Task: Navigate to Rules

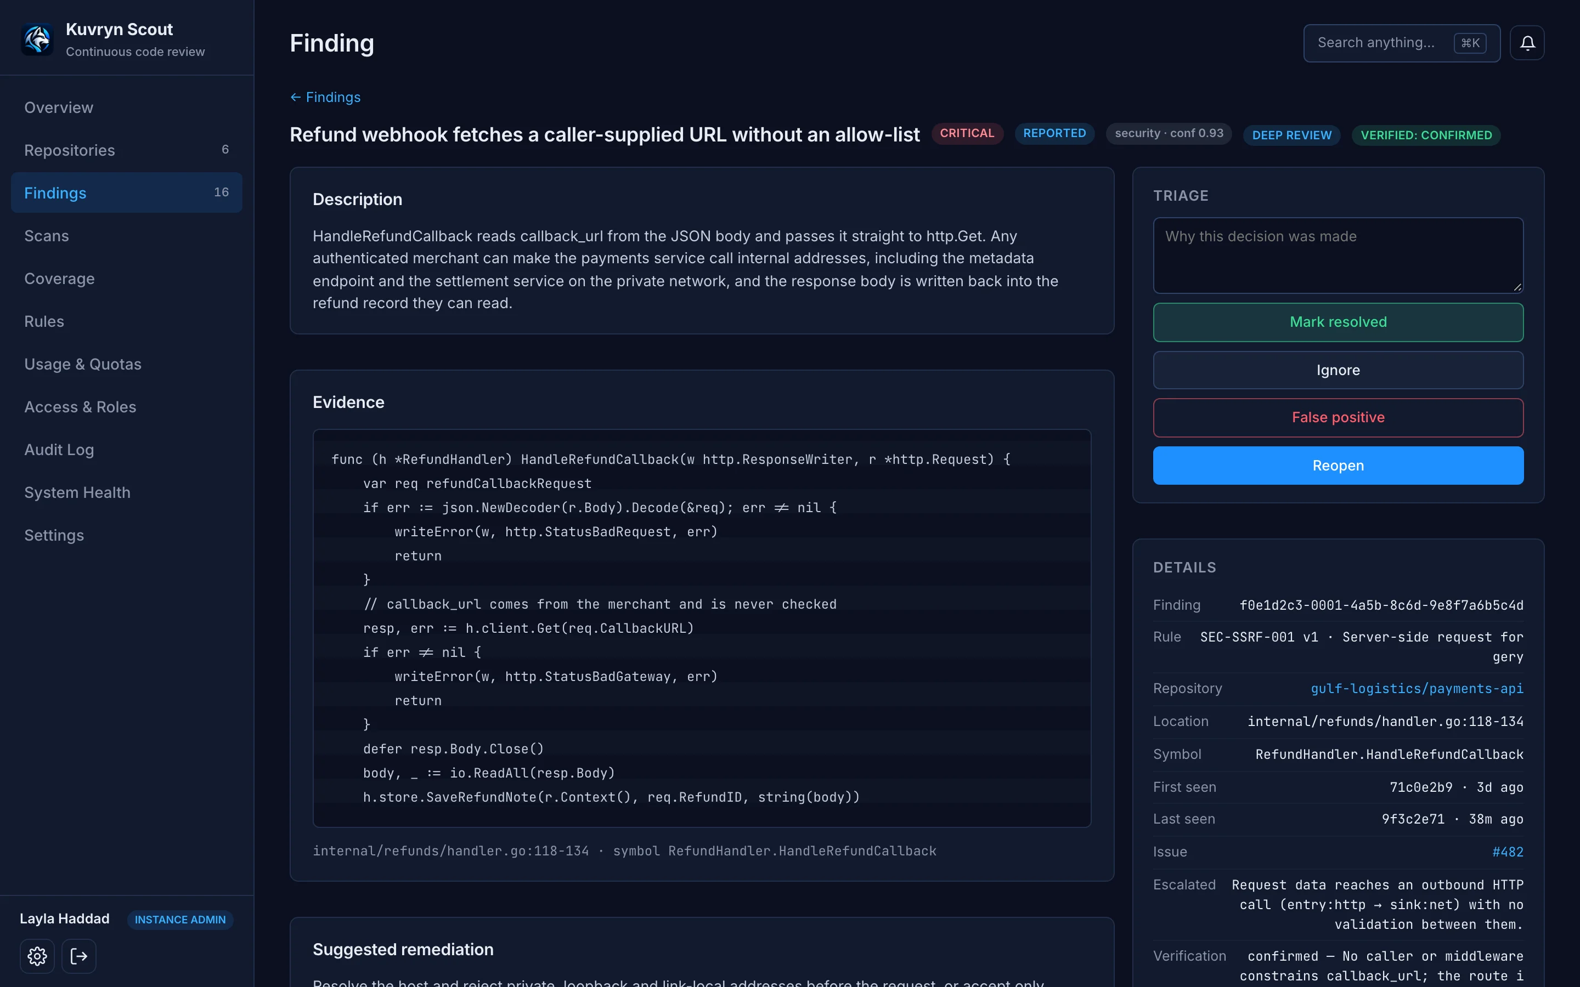Action: [x=127, y=321]
